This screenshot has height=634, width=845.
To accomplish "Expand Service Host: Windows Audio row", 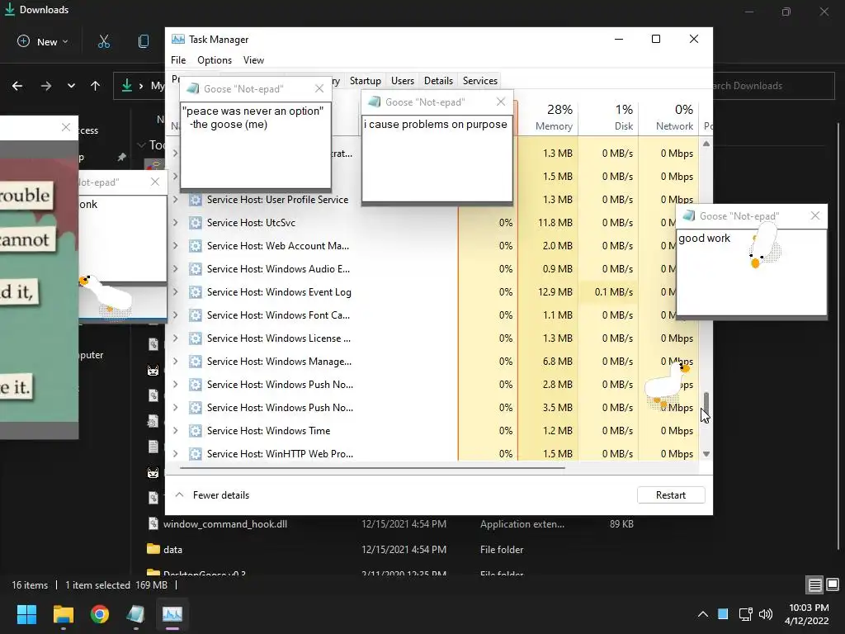I will point(175,269).
